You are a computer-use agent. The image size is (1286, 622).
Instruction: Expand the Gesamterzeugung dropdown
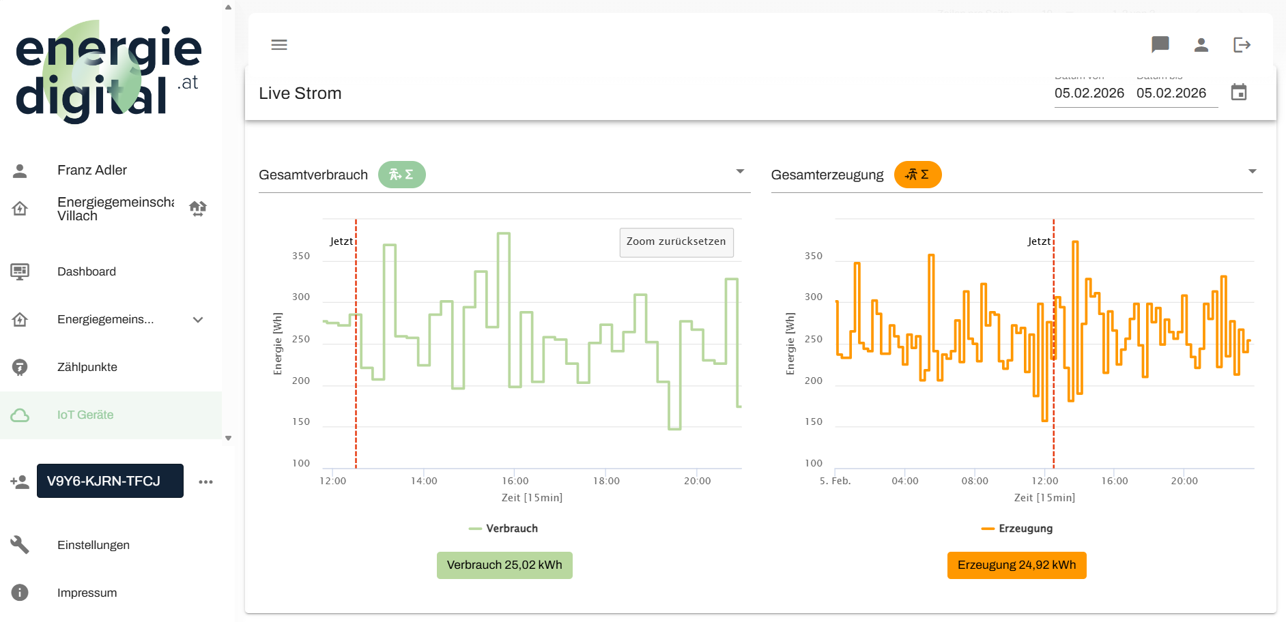1252,172
